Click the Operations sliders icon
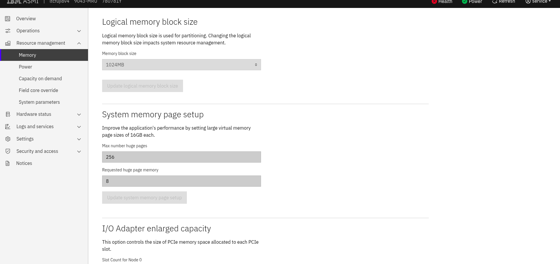The height and width of the screenshot is (264, 560). coord(8,31)
